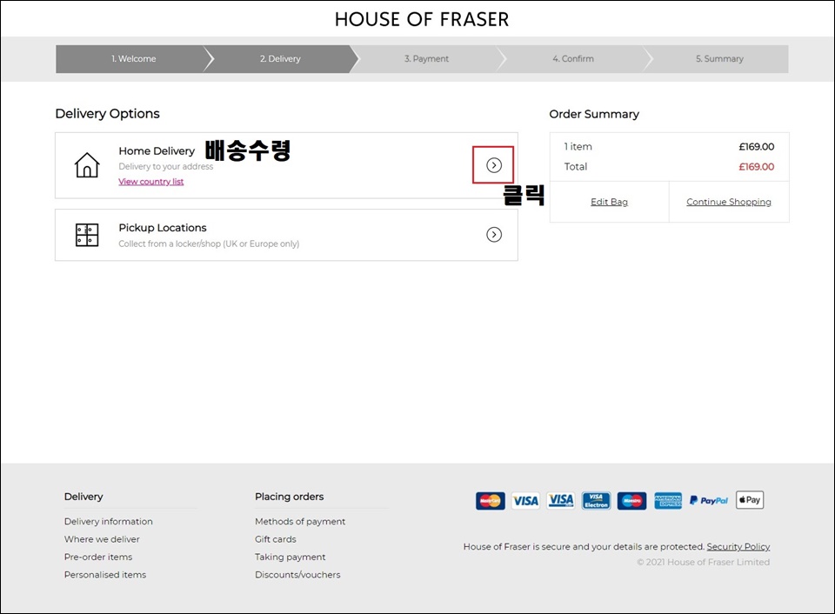Open Personalised items footer link
The width and height of the screenshot is (835, 614).
105,575
